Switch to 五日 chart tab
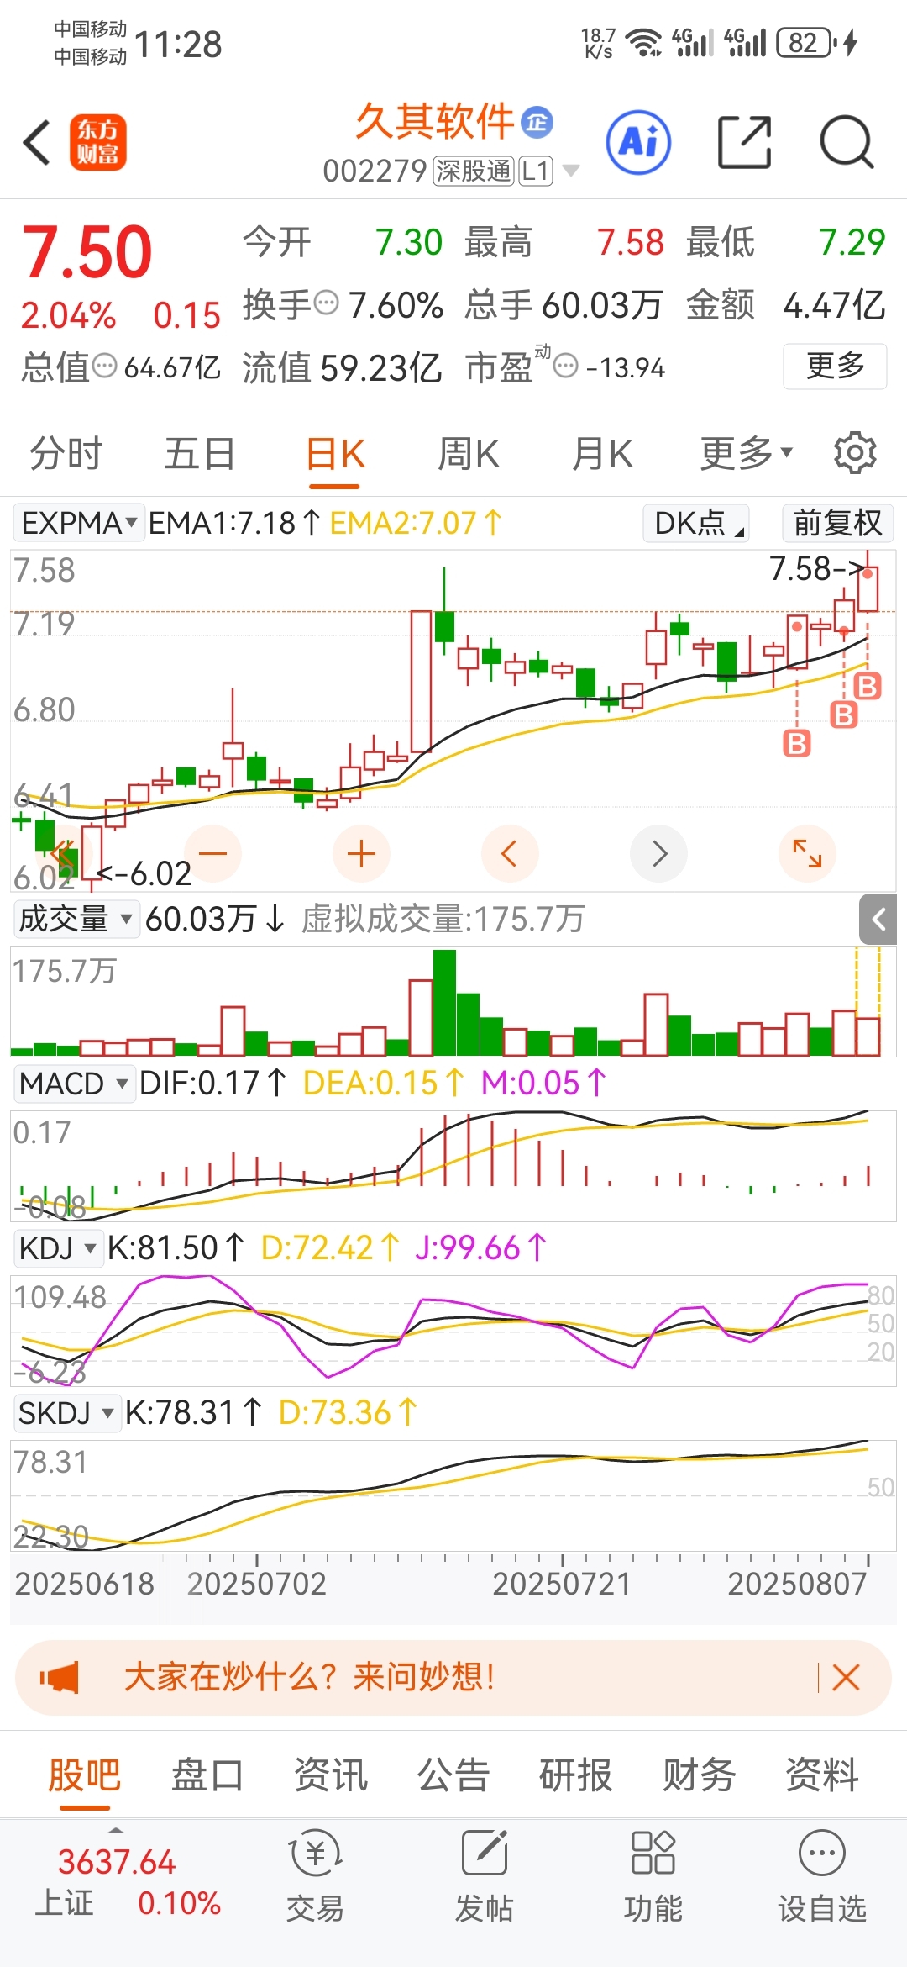The height and width of the screenshot is (1967, 907). pos(199,454)
